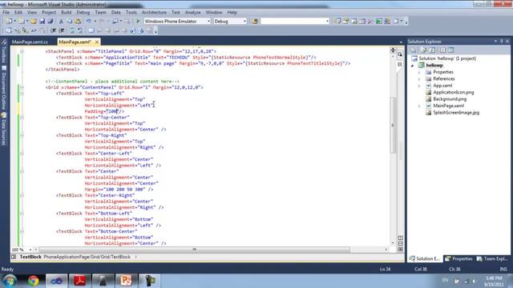Image resolution: width=513 pixels, height=288 pixels.
Task: Click the TextBlock breadcrumb element
Action: (30, 257)
